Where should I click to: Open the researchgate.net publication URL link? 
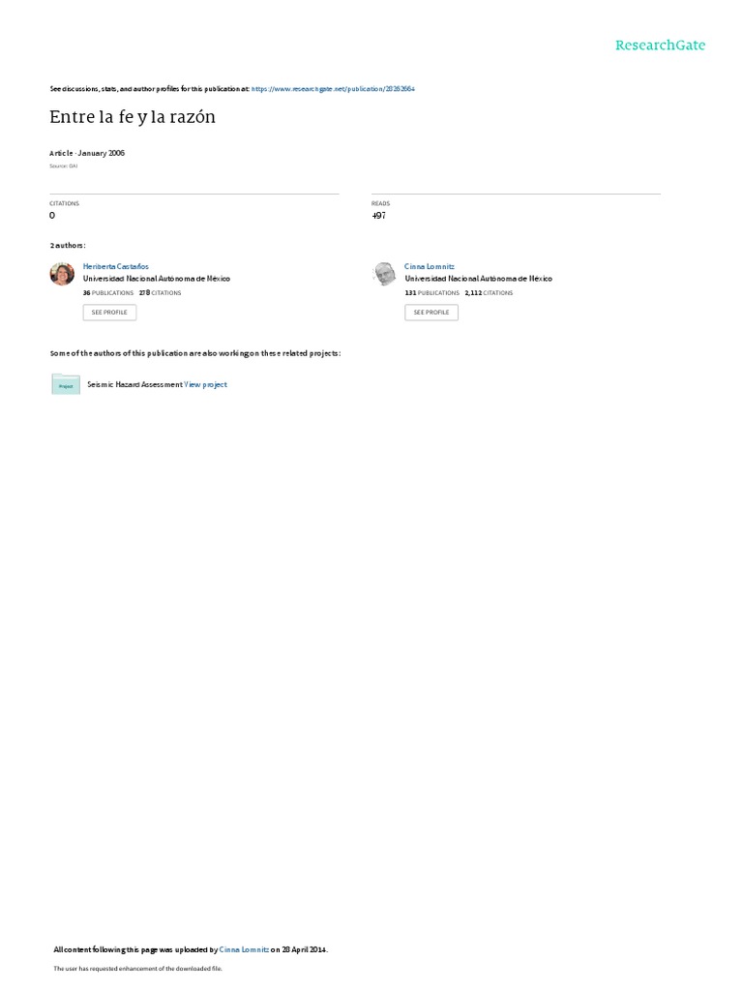tap(333, 89)
